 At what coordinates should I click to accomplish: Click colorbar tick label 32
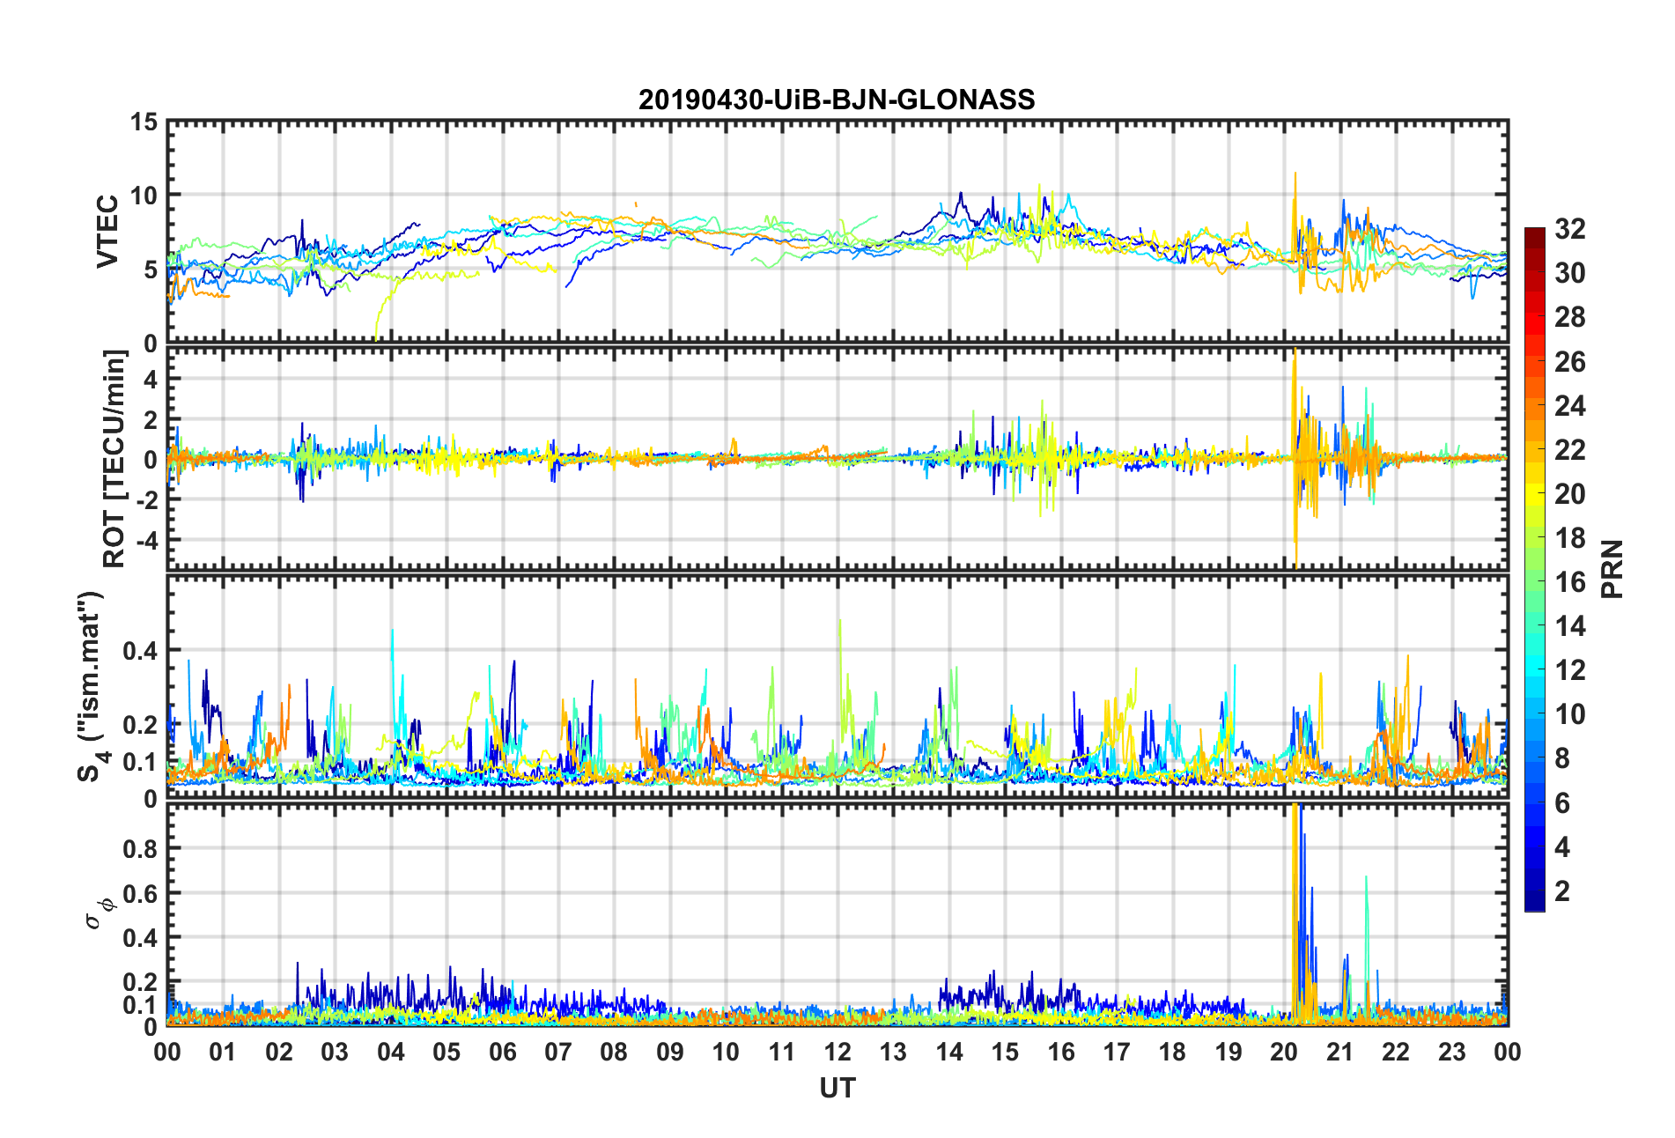pyautogui.click(x=1569, y=229)
